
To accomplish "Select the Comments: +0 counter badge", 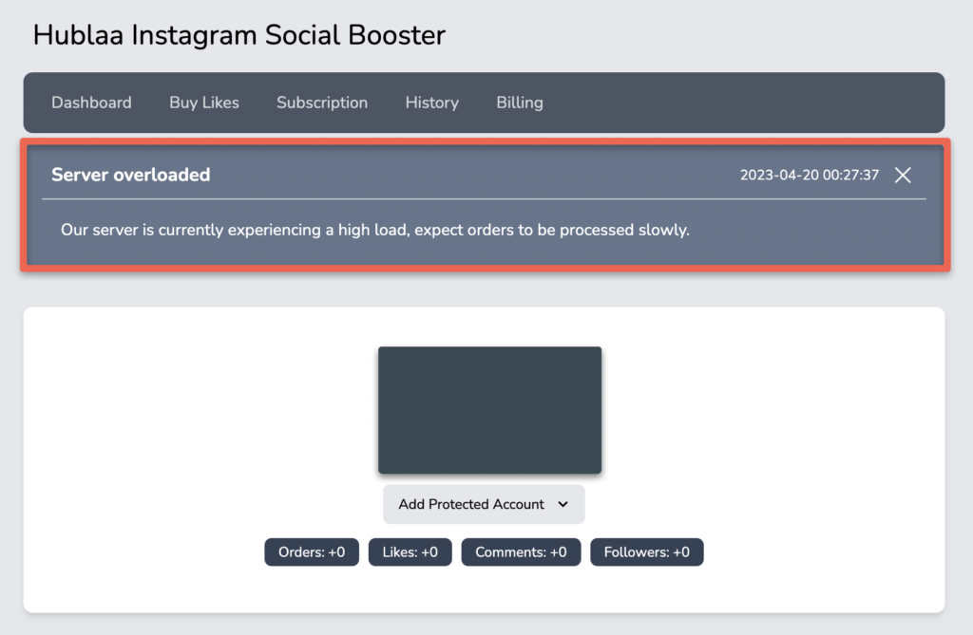I will pyautogui.click(x=521, y=551).
